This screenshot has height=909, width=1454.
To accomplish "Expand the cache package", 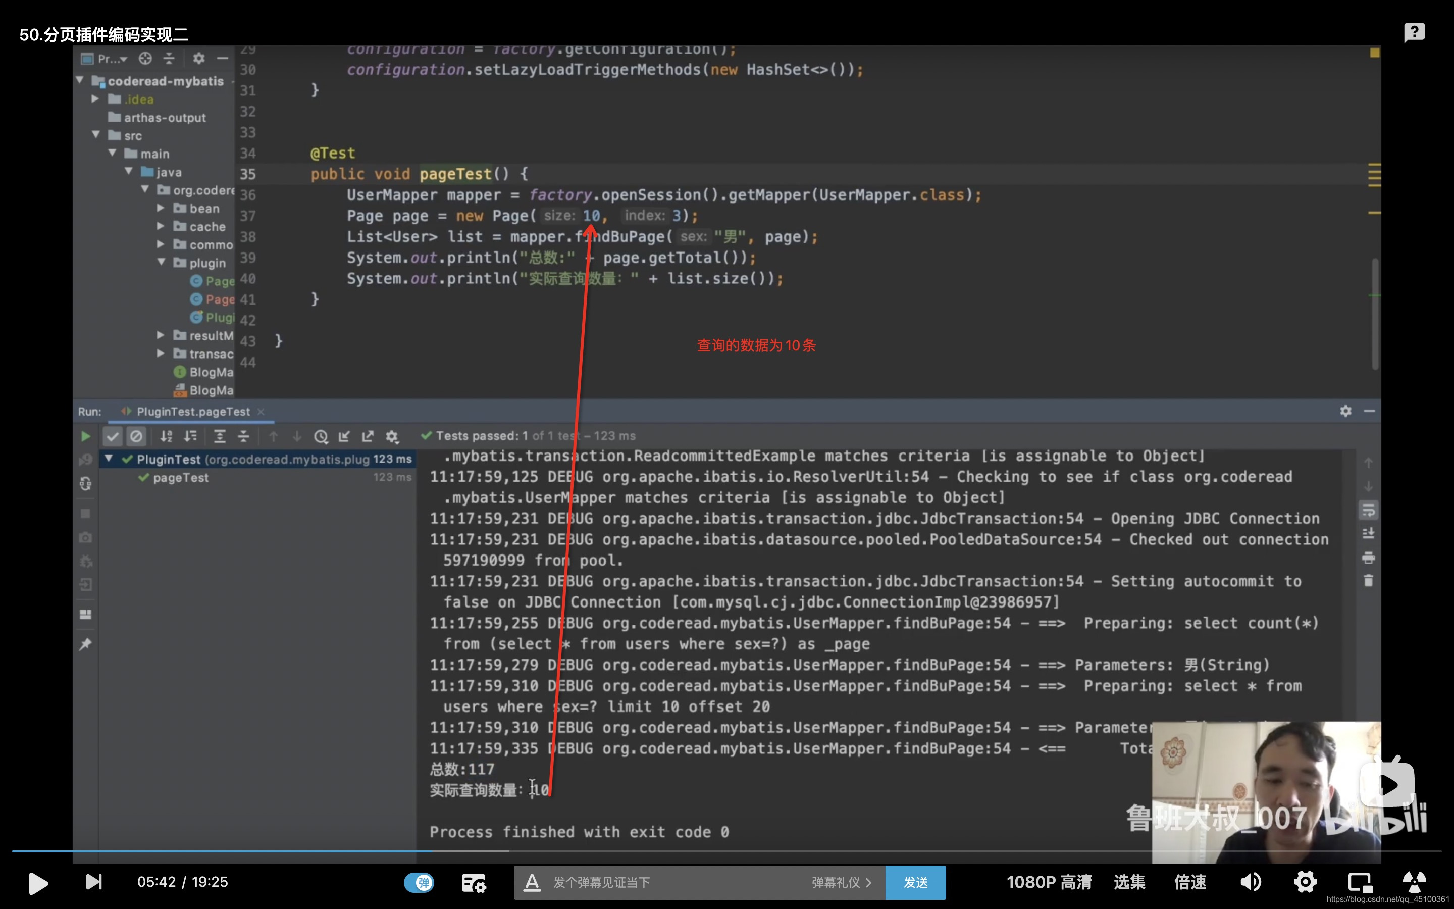I will (x=161, y=226).
